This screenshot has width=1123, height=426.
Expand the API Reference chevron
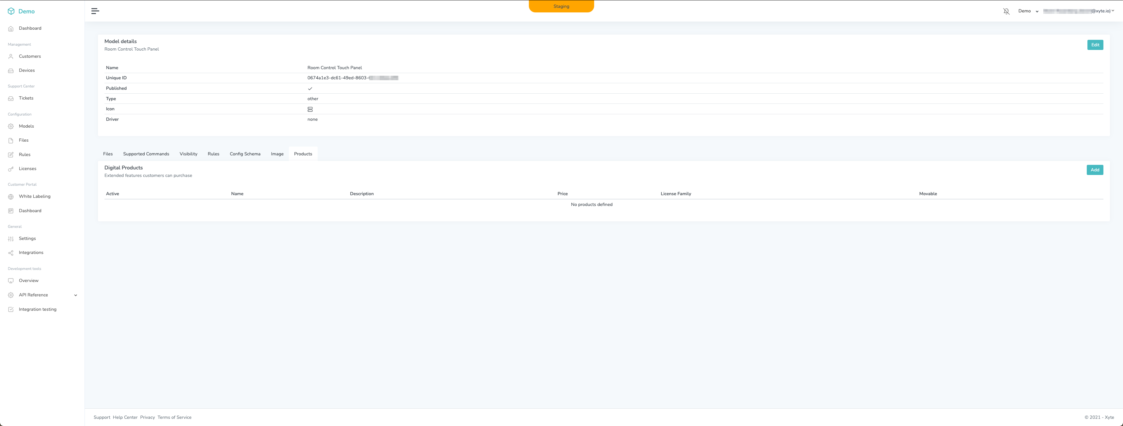(x=75, y=295)
